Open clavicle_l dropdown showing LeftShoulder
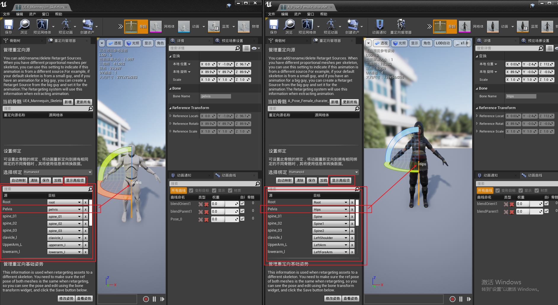558x305 pixels. (330, 238)
